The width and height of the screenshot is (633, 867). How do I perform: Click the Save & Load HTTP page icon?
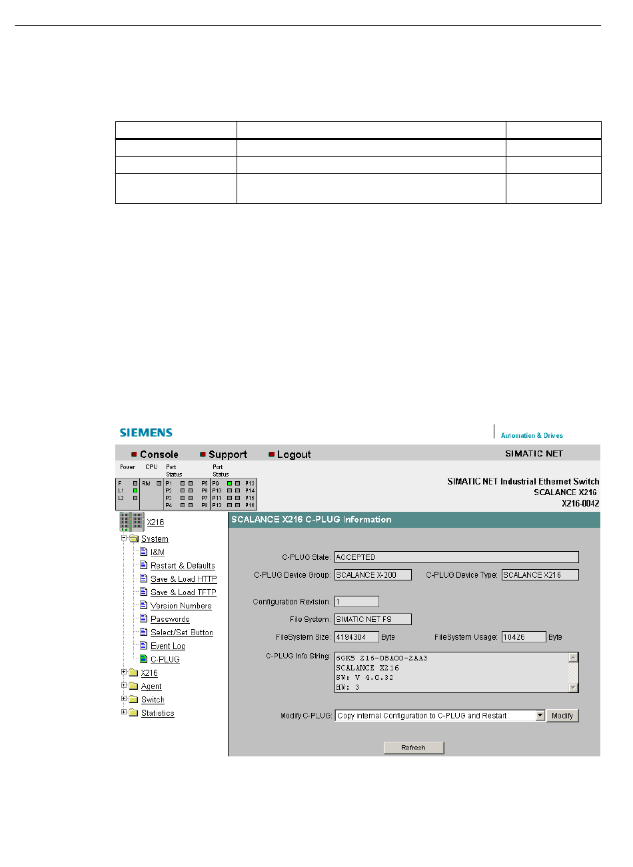point(143,578)
